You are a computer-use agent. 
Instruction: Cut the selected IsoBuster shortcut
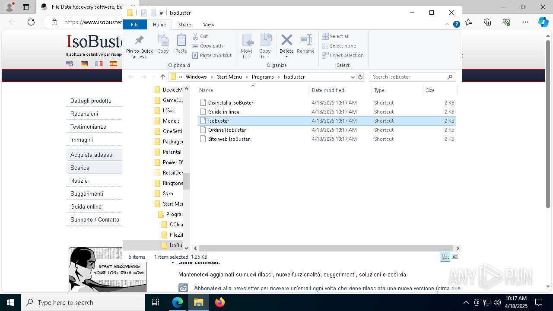[x=200, y=36]
